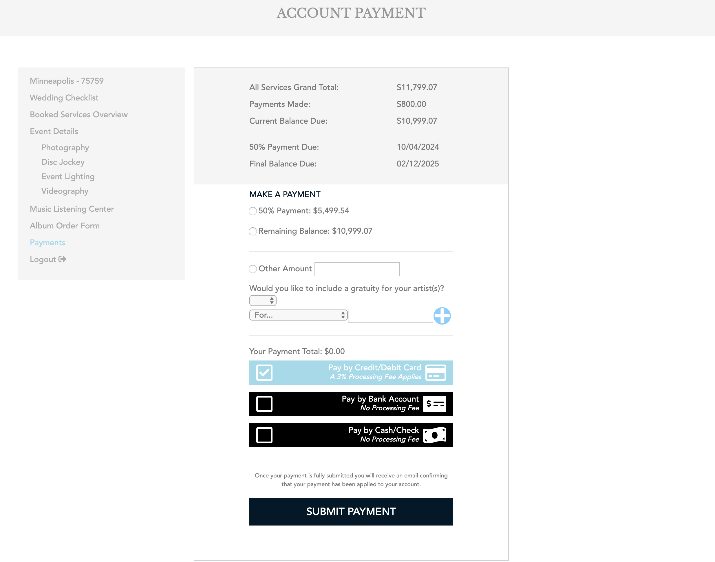This screenshot has height=562, width=715.
Task: Open the Album Order Form
Action: [65, 226]
